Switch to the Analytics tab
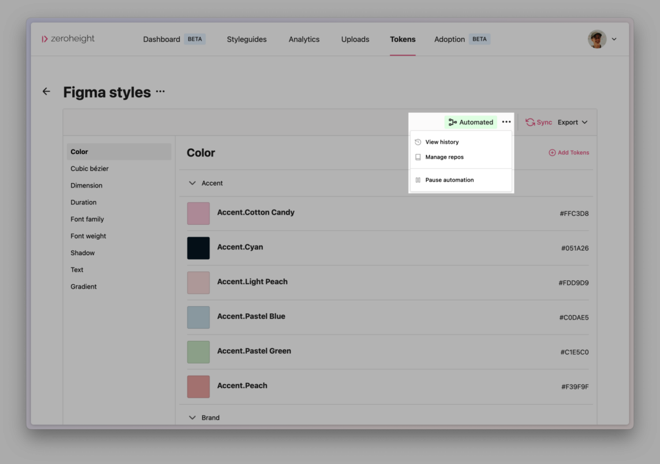The height and width of the screenshot is (464, 660). (x=304, y=39)
